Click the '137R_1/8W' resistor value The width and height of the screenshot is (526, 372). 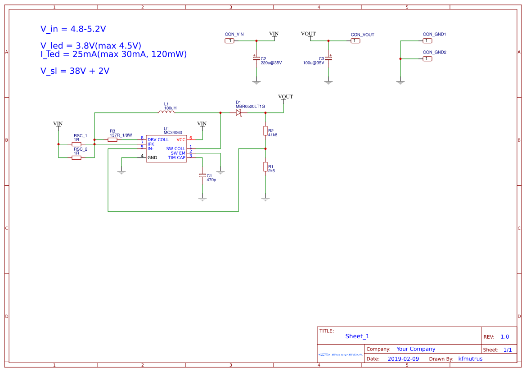click(121, 135)
